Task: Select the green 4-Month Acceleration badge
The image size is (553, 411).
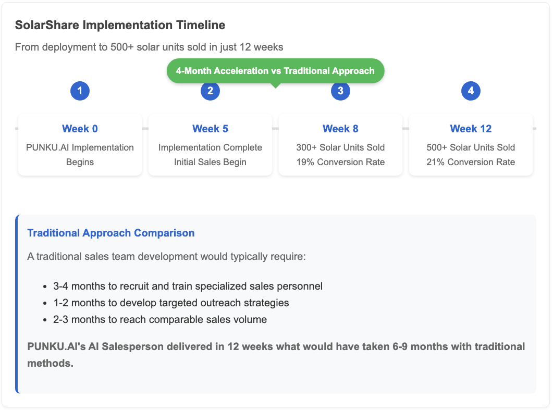Action: [275, 71]
